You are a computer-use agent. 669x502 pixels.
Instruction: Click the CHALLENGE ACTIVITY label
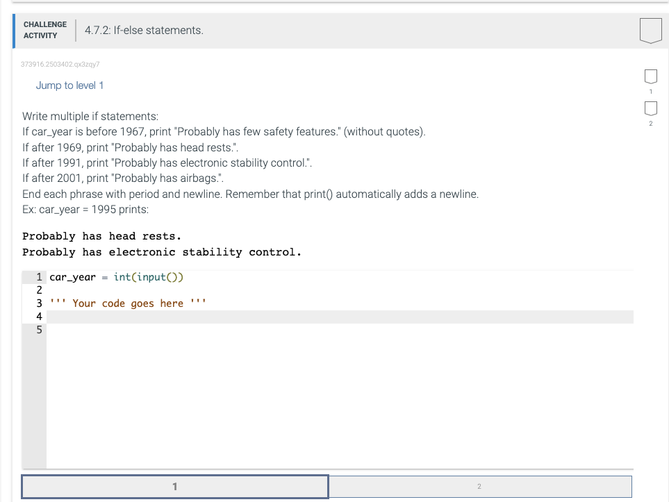[x=44, y=29]
